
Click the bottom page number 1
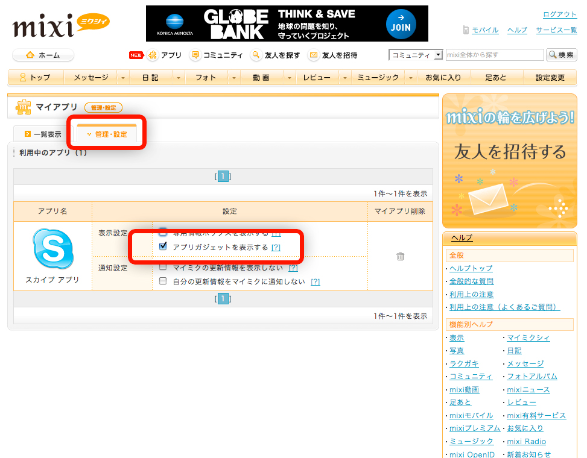click(x=223, y=298)
